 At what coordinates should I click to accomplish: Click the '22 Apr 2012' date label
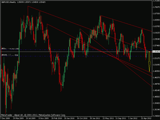coord(146,118)
